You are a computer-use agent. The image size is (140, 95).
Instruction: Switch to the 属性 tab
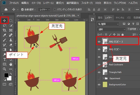pos(100,18)
